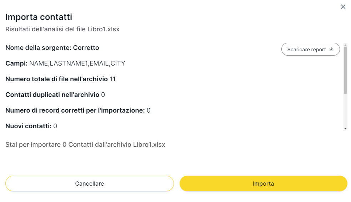Click the total file count value 11
The height and width of the screenshot is (202, 351).
coord(112,79)
